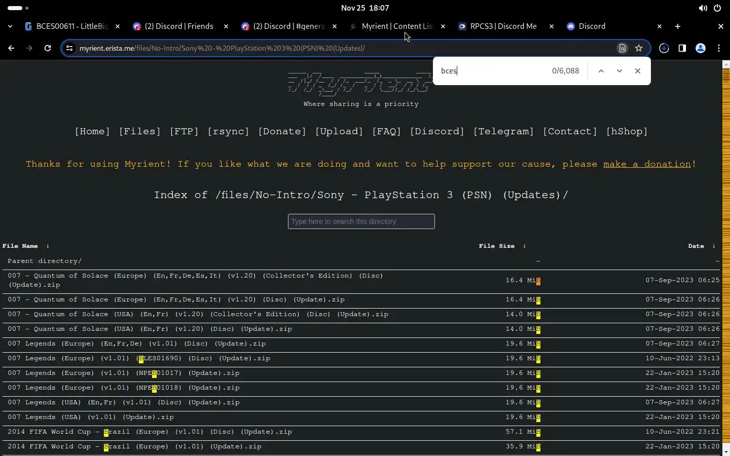Open the downloads icon in toolbar
Viewport: 730px width, 456px height.
664,48
